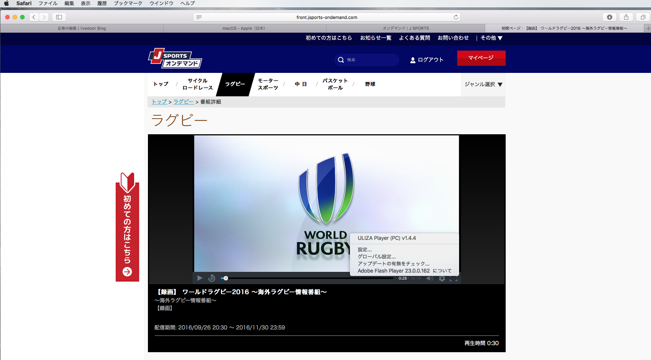Image resolution: width=651 pixels, height=360 pixels.
Task: Click the World Rugby video frame
Action: [x=326, y=203]
